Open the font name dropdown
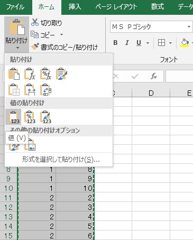 189,27
